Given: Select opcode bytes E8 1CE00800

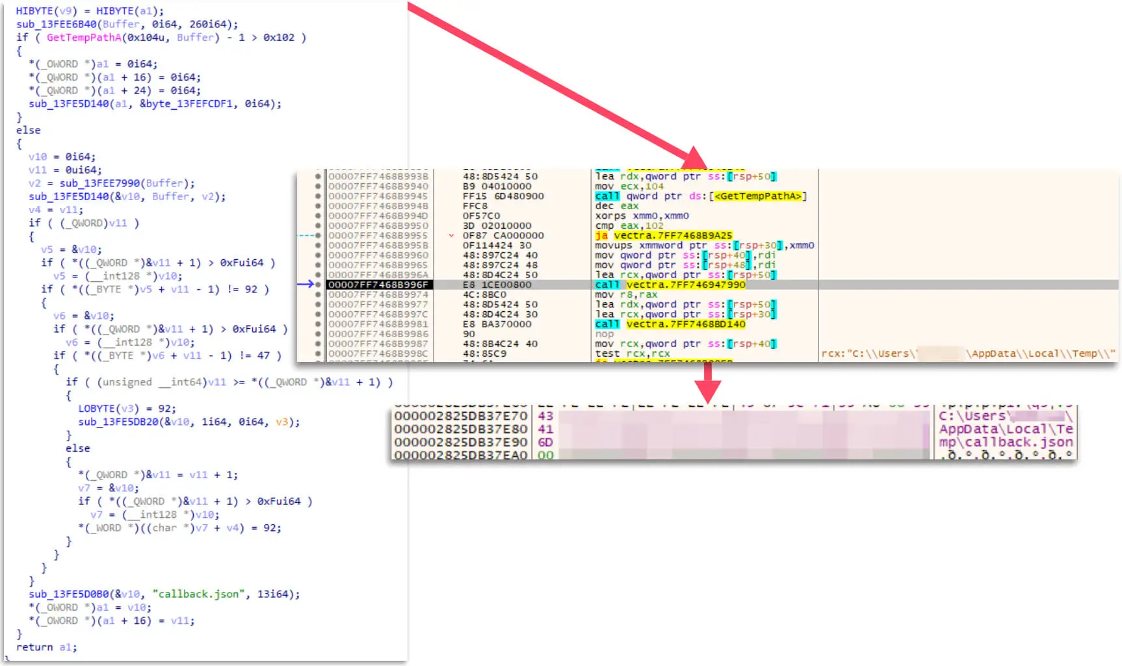Looking at the screenshot, I should click(497, 285).
